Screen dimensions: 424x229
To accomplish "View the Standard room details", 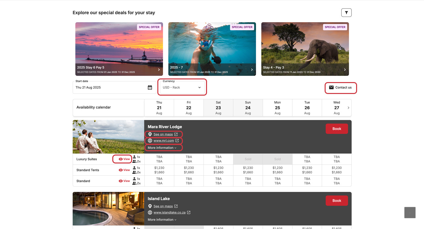I will pos(124,181).
